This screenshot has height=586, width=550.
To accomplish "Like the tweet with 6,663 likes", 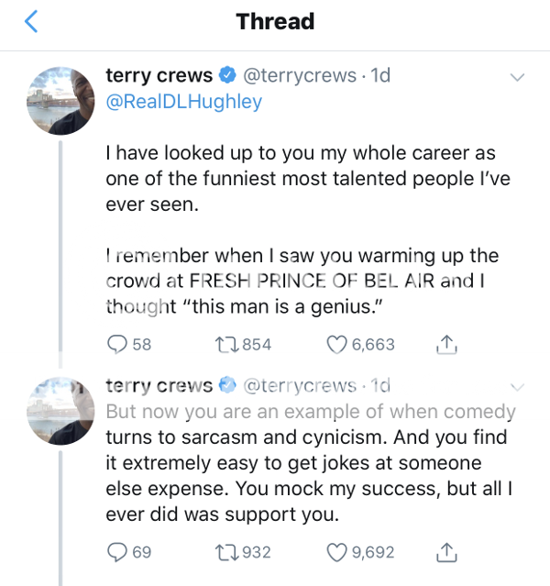I will click(337, 344).
